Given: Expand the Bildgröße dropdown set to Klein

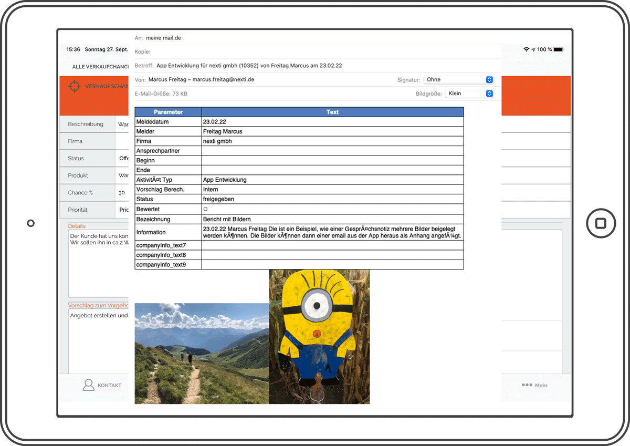Looking at the screenshot, I should click(469, 94).
